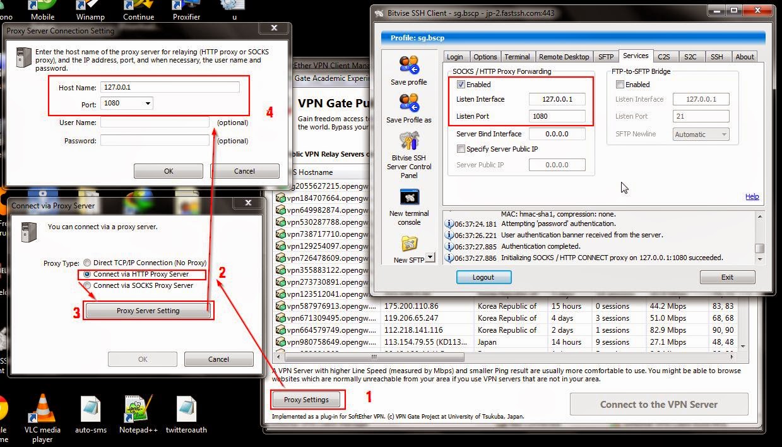Image resolution: width=782 pixels, height=447 pixels.
Task: Click the Exit button in Bitvise
Action: (727, 277)
